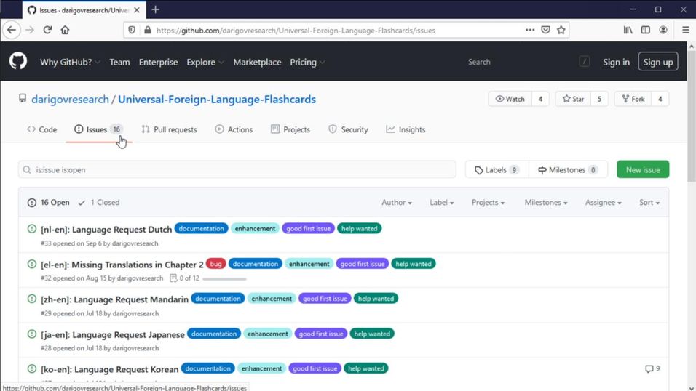Image resolution: width=696 pixels, height=391 pixels.
Task: Open comments icon on Korean issue
Action: tap(652, 368)
